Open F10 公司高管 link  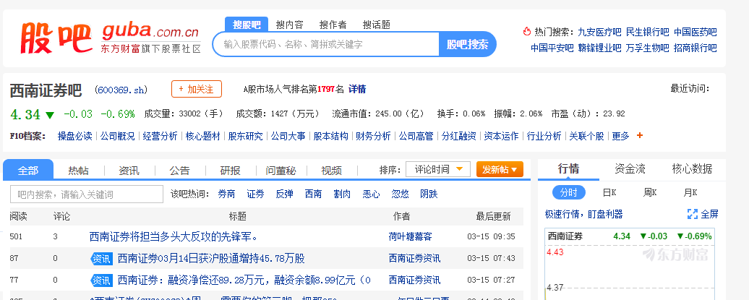click(416, 136)
